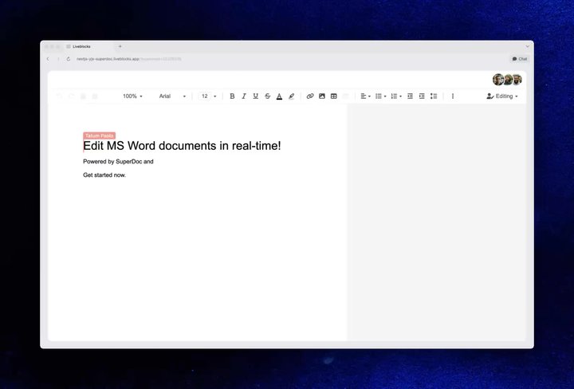574x389 pixels.
Task: Insert an image from toolbar
Action: pos(322,96)
